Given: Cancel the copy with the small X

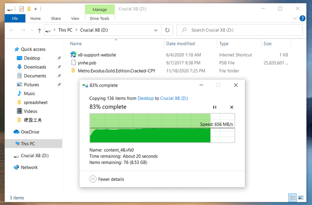Looking at the screenshot, I should tap(231, 107).
